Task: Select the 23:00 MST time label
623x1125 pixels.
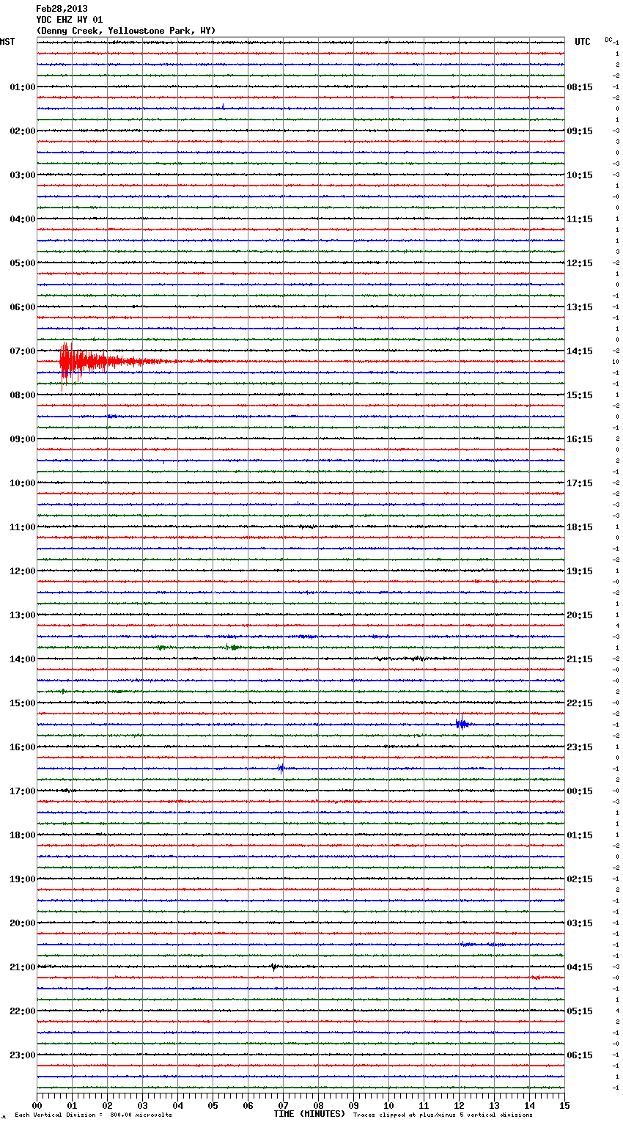Action: (23, 1055)
